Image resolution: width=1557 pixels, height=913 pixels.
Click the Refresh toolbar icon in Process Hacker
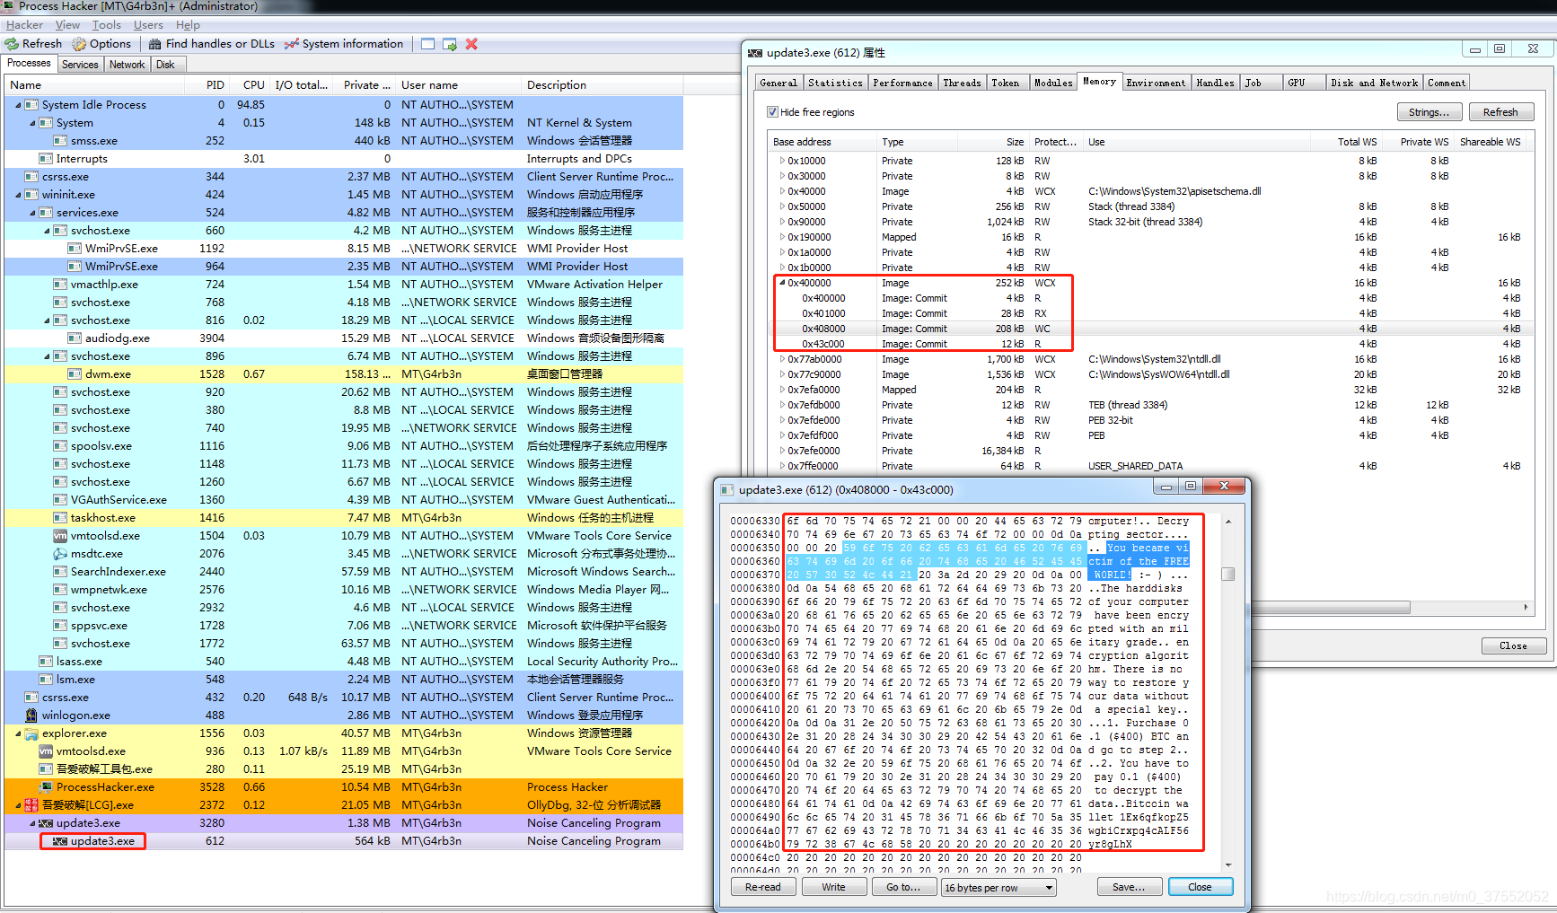tap(12, 44)
